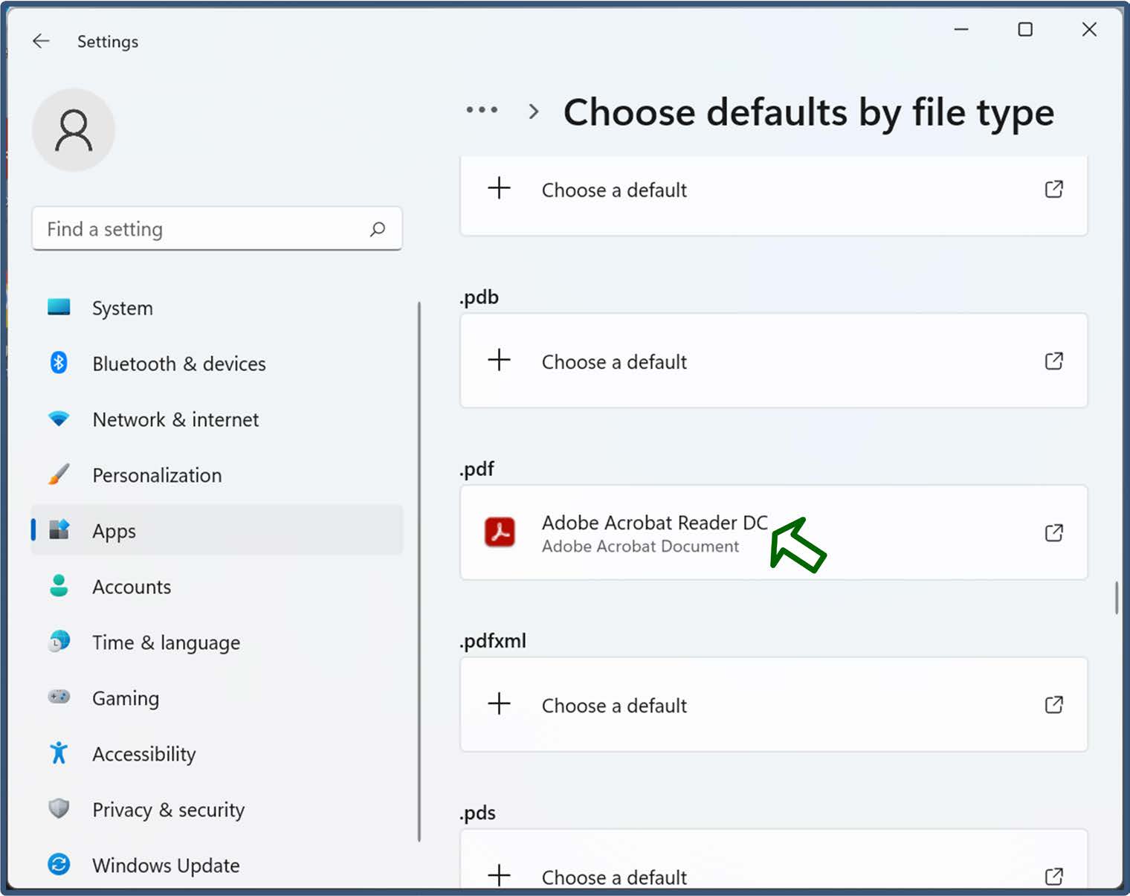1130x896 pixels.
Task: Click the back arrow in Settings
Action: 41,42
